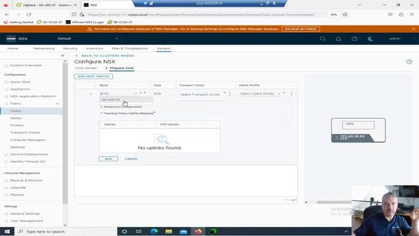This screenshot has height=236, width=419.
Task: Toggle dark mode moon icon
Action: tap(371, 39)
